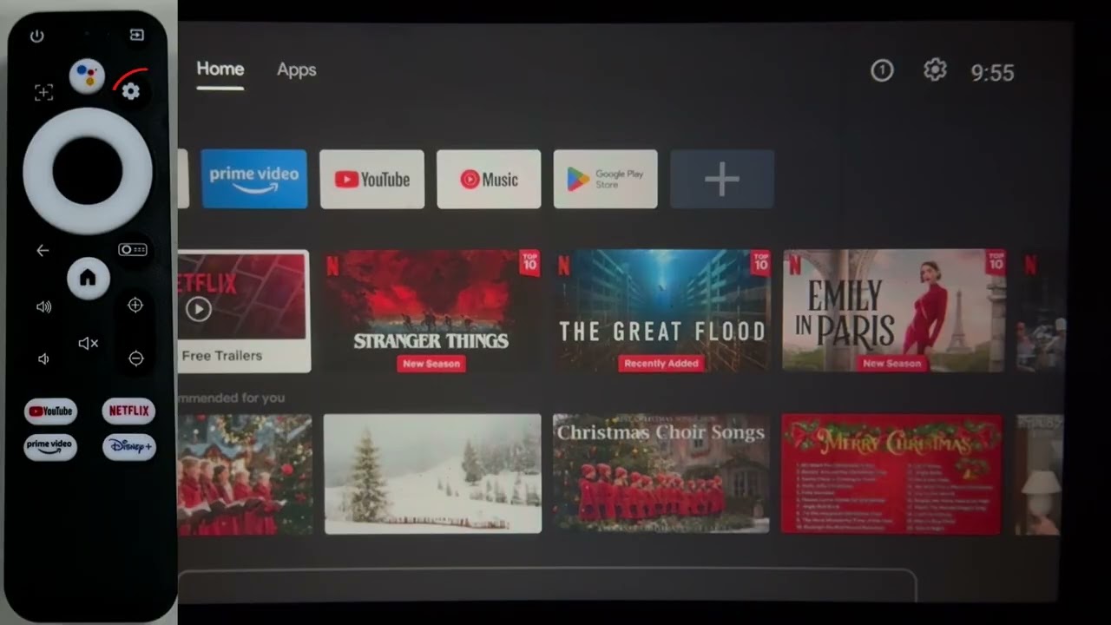Screen dimensions: 1111x625
Task: Open Netflix Free Trailers card
Action: point(244,311)
